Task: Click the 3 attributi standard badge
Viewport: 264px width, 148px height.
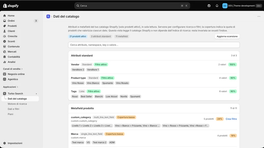Action: point(101,37)
